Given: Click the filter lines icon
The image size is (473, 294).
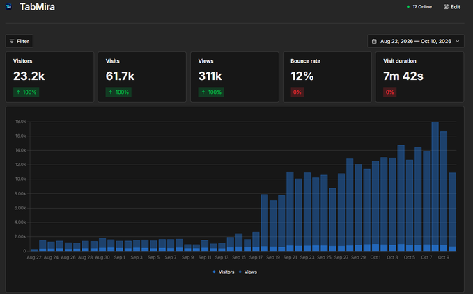Looking at the screenshot, I should tap(12, 41).
